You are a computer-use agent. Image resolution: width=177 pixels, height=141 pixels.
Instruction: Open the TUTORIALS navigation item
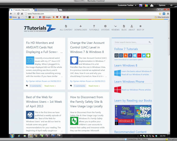94,28
